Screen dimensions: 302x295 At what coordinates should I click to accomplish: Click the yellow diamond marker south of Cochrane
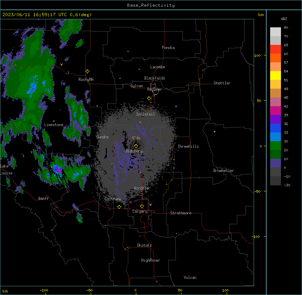(x=119, y=207)
